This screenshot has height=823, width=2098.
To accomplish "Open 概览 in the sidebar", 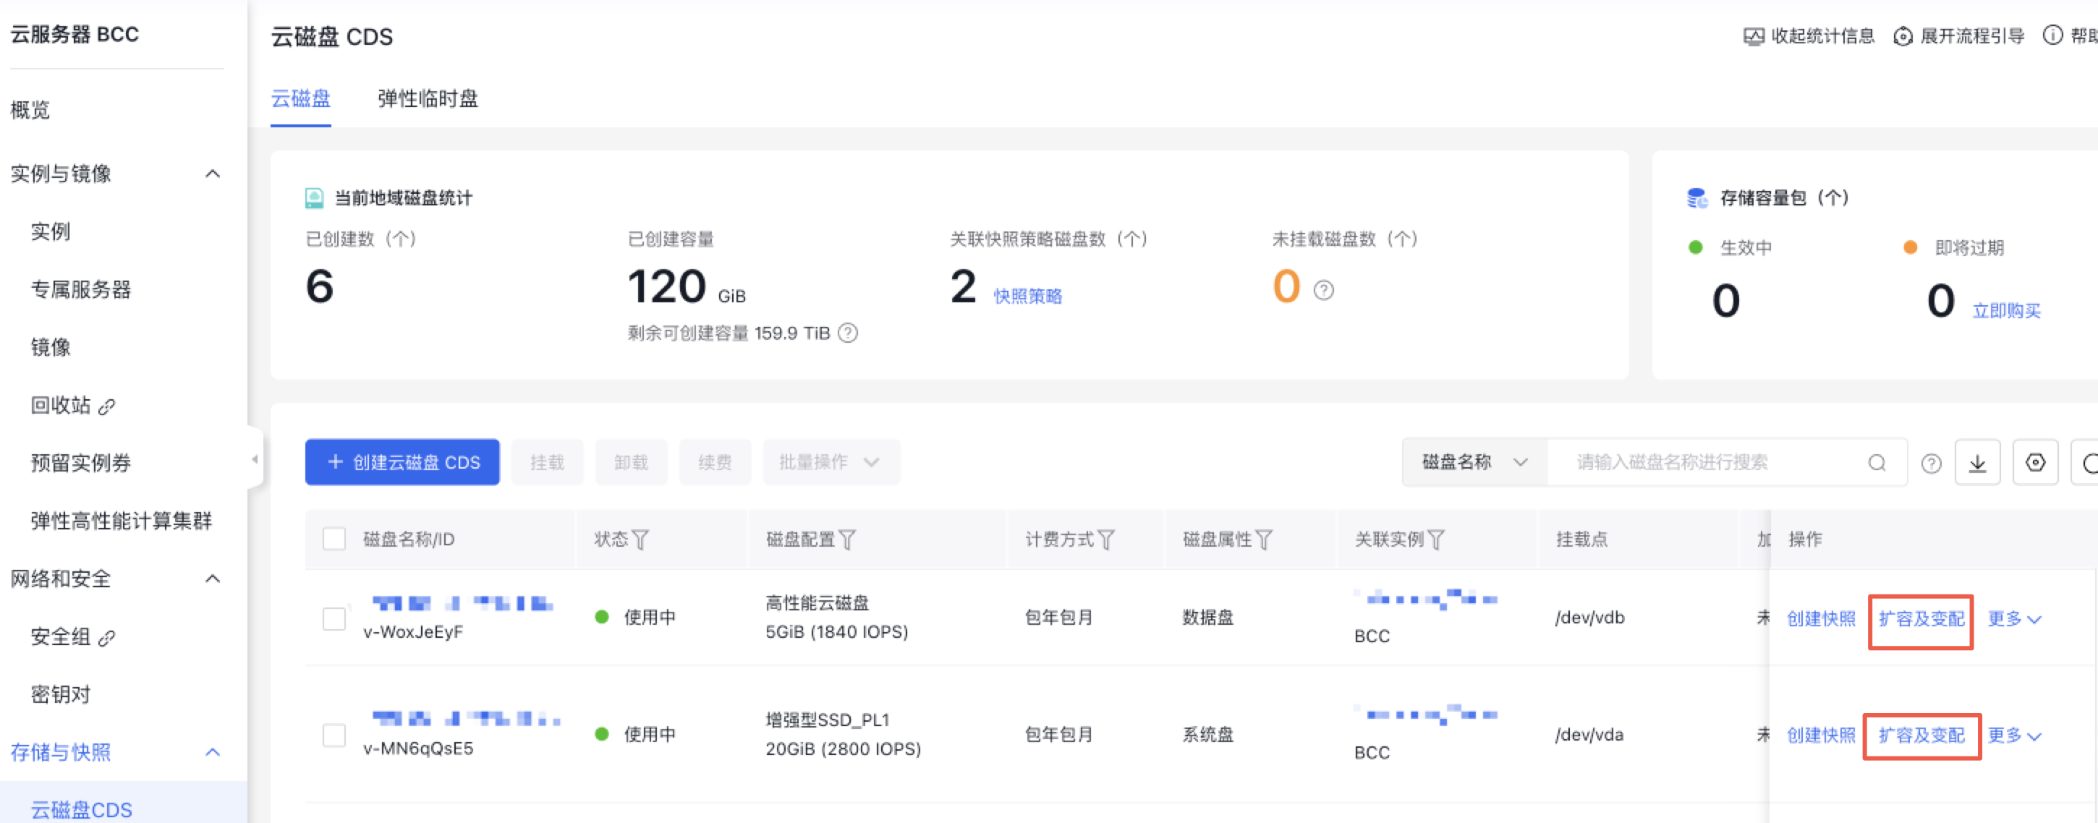I will pos(30,110).
